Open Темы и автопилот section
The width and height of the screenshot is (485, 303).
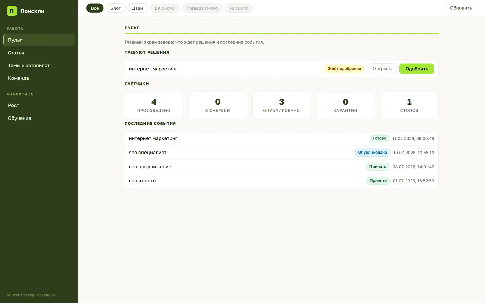(x=39, y=65)
